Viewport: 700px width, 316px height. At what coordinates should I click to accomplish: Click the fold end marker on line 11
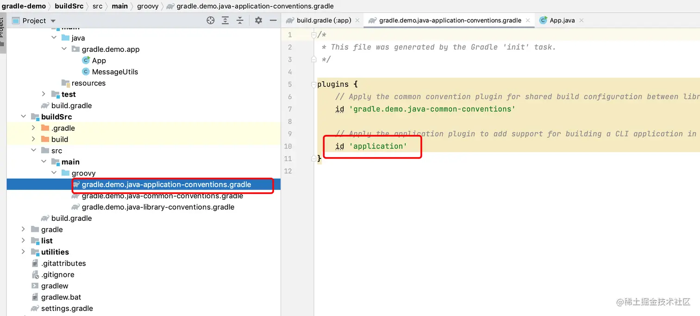pyautogui.click(x=314, y=158)
